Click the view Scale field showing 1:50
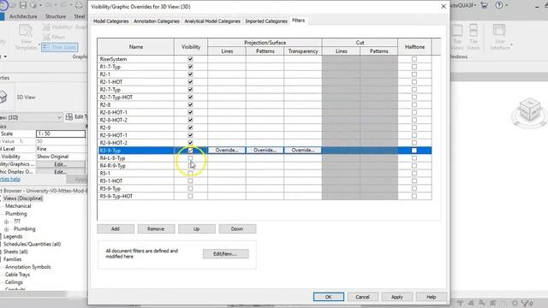This screenshot has width=548, height=308. point(61,133)
